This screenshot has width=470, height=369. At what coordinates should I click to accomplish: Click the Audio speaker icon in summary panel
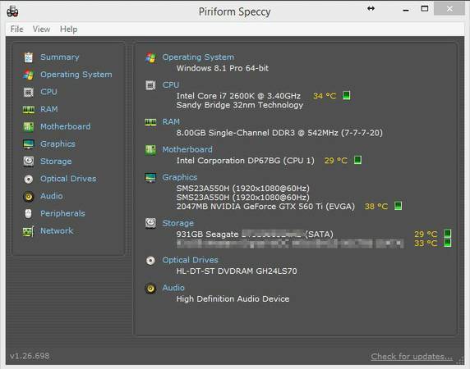click(x=150, y=289)
